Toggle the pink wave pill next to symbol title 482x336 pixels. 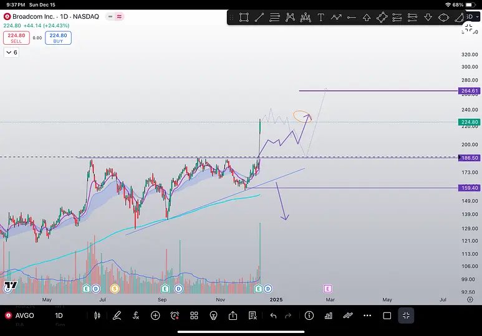click(x=119, y=17)
